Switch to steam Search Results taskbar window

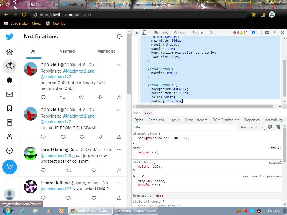click(x=136, y=211)
